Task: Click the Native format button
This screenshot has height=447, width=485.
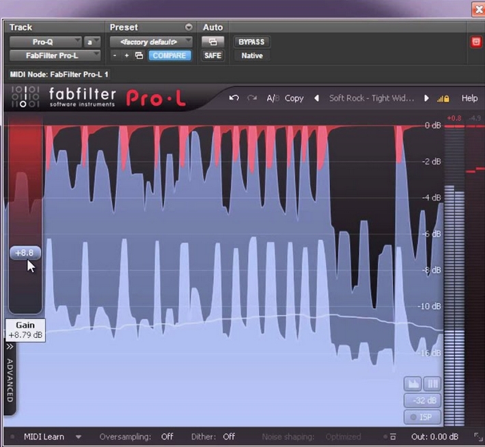Action: 252,56
